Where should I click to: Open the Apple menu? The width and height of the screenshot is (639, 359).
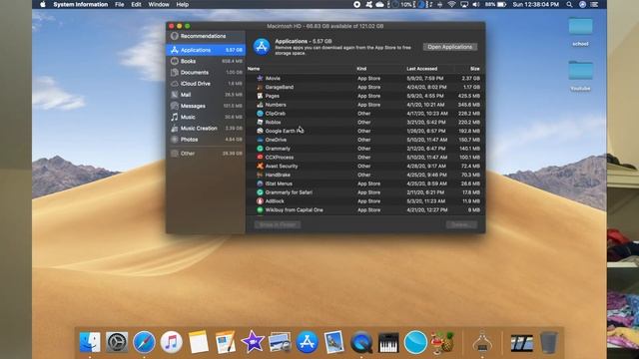43,4
